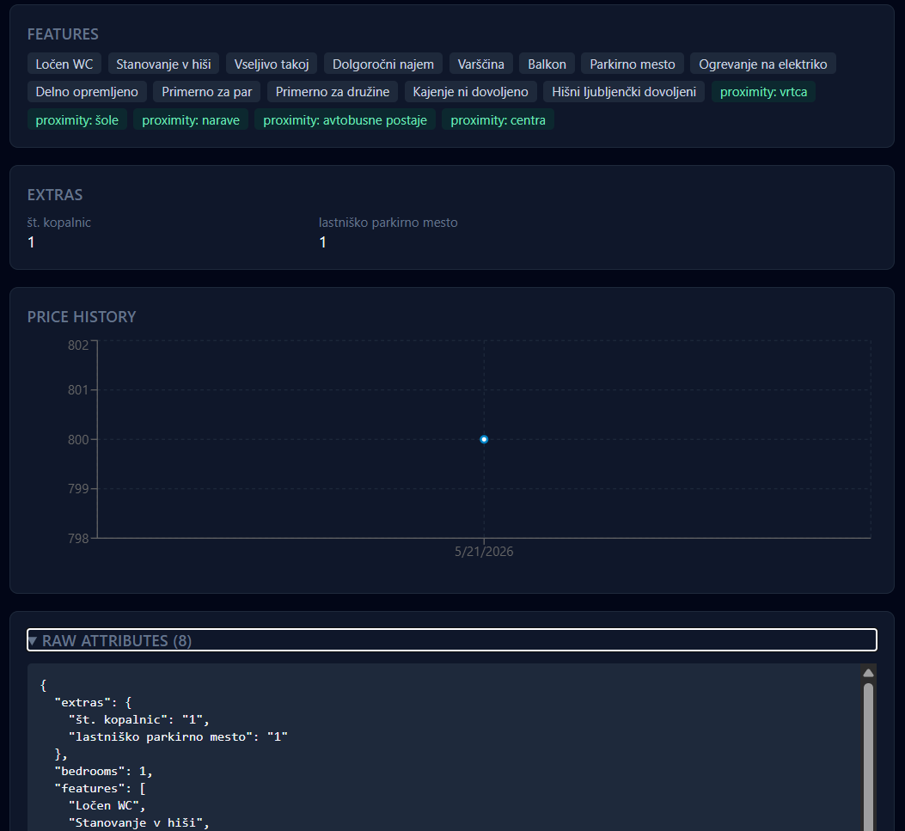Click the 799 y-axis label
The image size is (905, 831).
coord(78,489)
